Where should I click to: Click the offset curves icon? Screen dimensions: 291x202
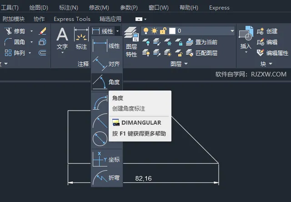coord(42,53)
